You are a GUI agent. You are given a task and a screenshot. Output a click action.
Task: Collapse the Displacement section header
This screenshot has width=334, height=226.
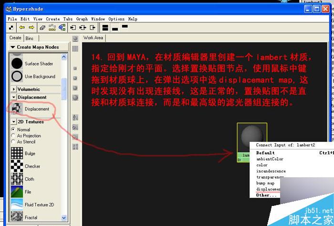pyautogui.click(x=14, y=97)
